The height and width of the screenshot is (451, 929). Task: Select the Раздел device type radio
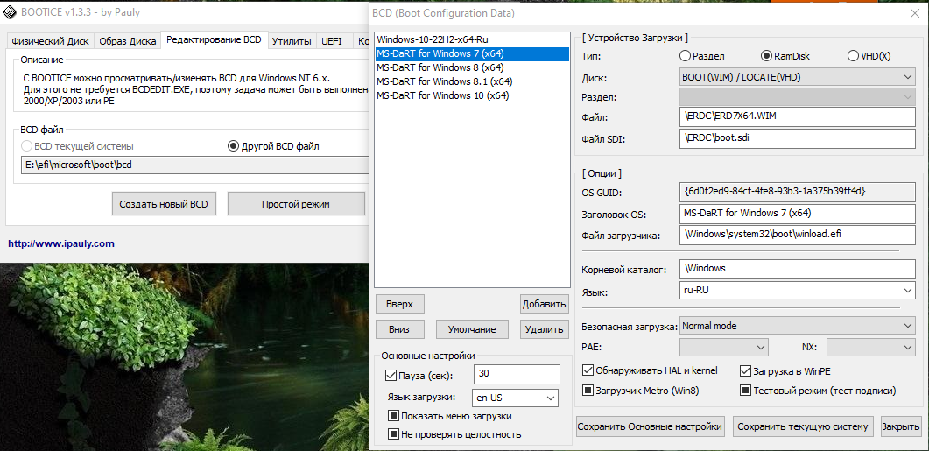685,56
